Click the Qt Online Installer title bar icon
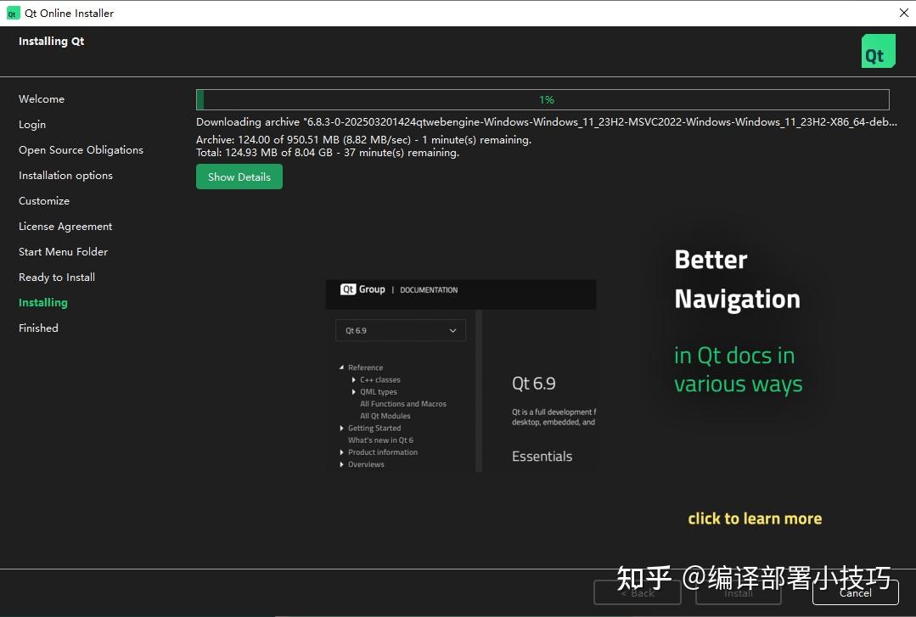The height and width of the screenshot is (617, 916). click(x=12, y=13)
